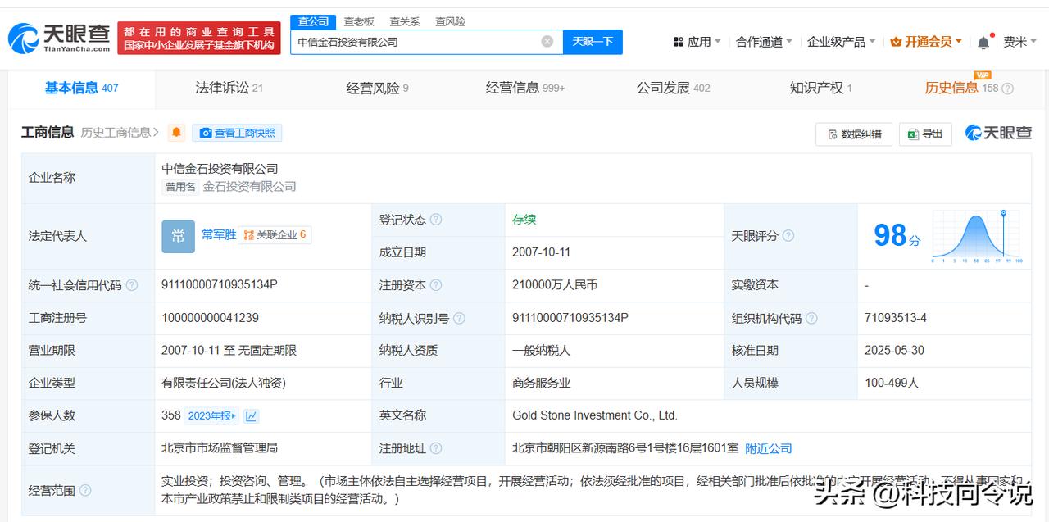This screenshot has height=522, width=1049.
Task: Click credit code 91110000710935134P under 统一社会信用代码
Action: click(220, 284)
